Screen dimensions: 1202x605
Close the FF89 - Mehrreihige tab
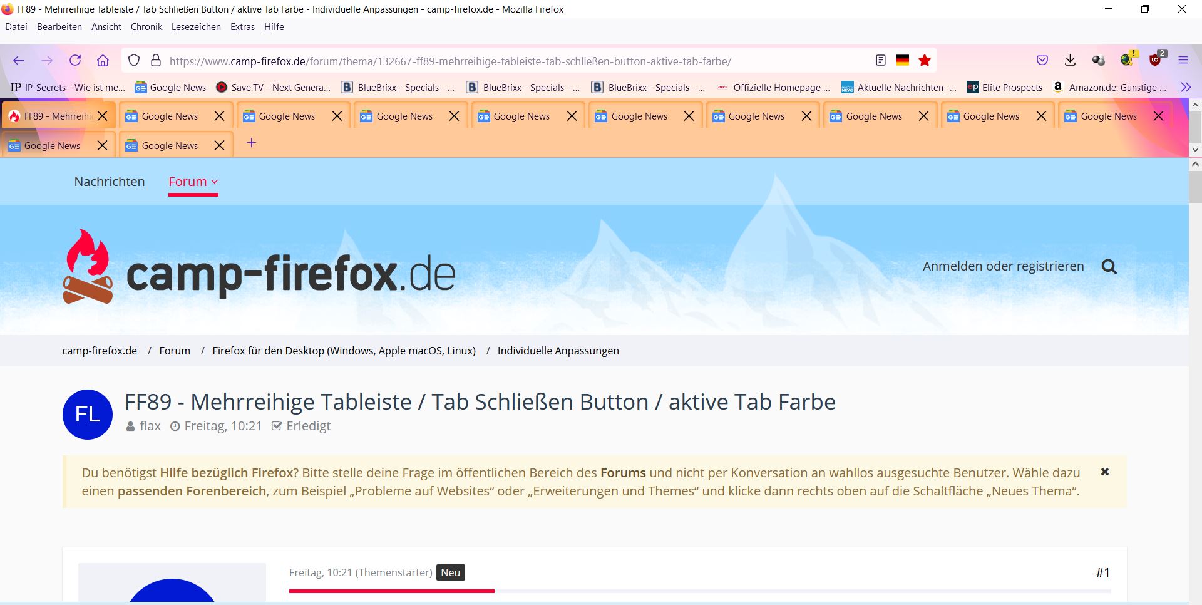pos(103,116)
